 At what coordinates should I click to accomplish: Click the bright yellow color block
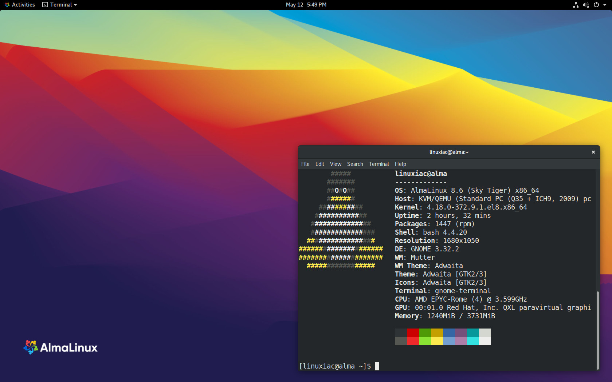(x=437, y=341)
